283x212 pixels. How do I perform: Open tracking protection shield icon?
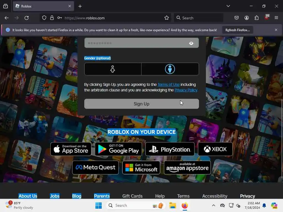point(44,18)
